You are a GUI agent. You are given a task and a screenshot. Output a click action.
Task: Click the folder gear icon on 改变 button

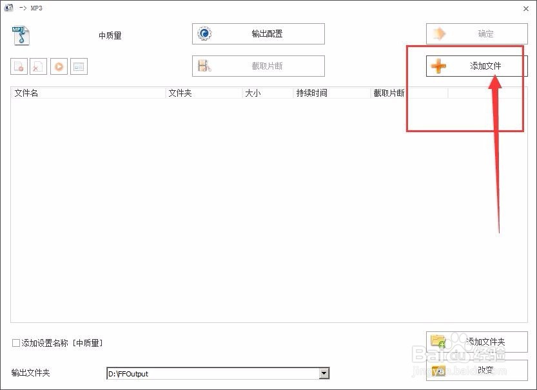pos(439,371)
